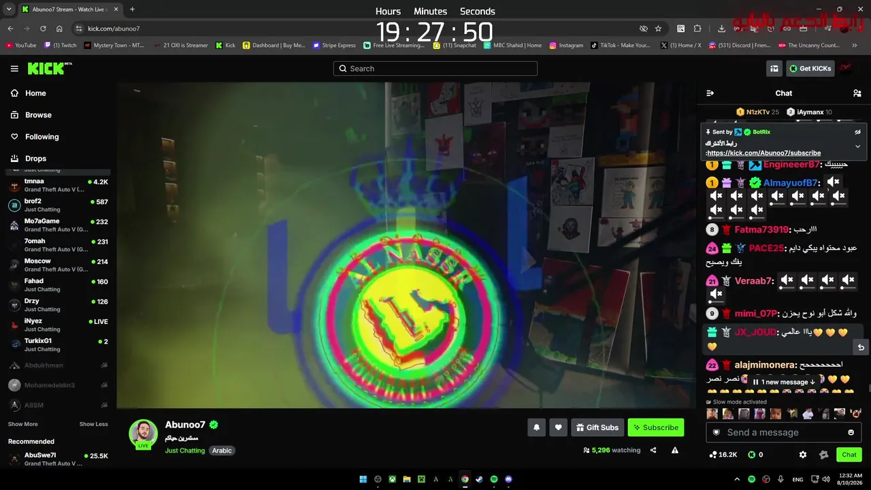
Task: Click the Gift Subs button
Action: pos(597,427)
